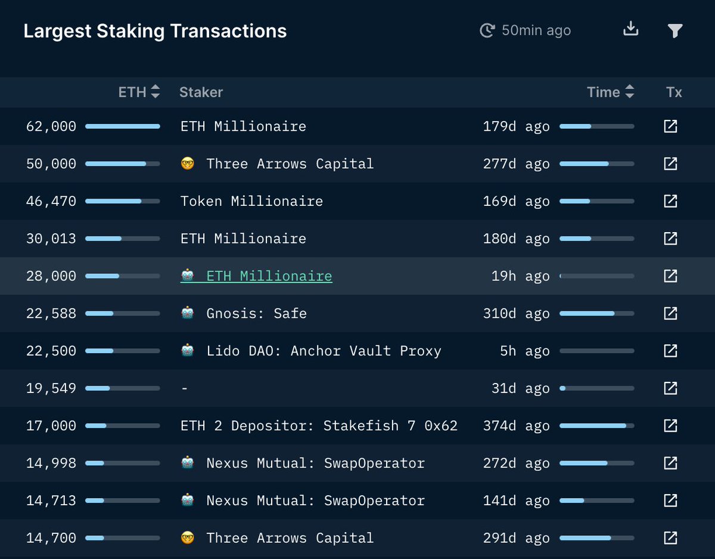The height and width of the screenshot is (559, 715).
Task: Click the Largest Staking Transactions title
Action: (x=155, y=31)
